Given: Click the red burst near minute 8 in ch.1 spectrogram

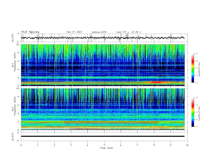Looking at the screenshot, I should tap(156, 82).
